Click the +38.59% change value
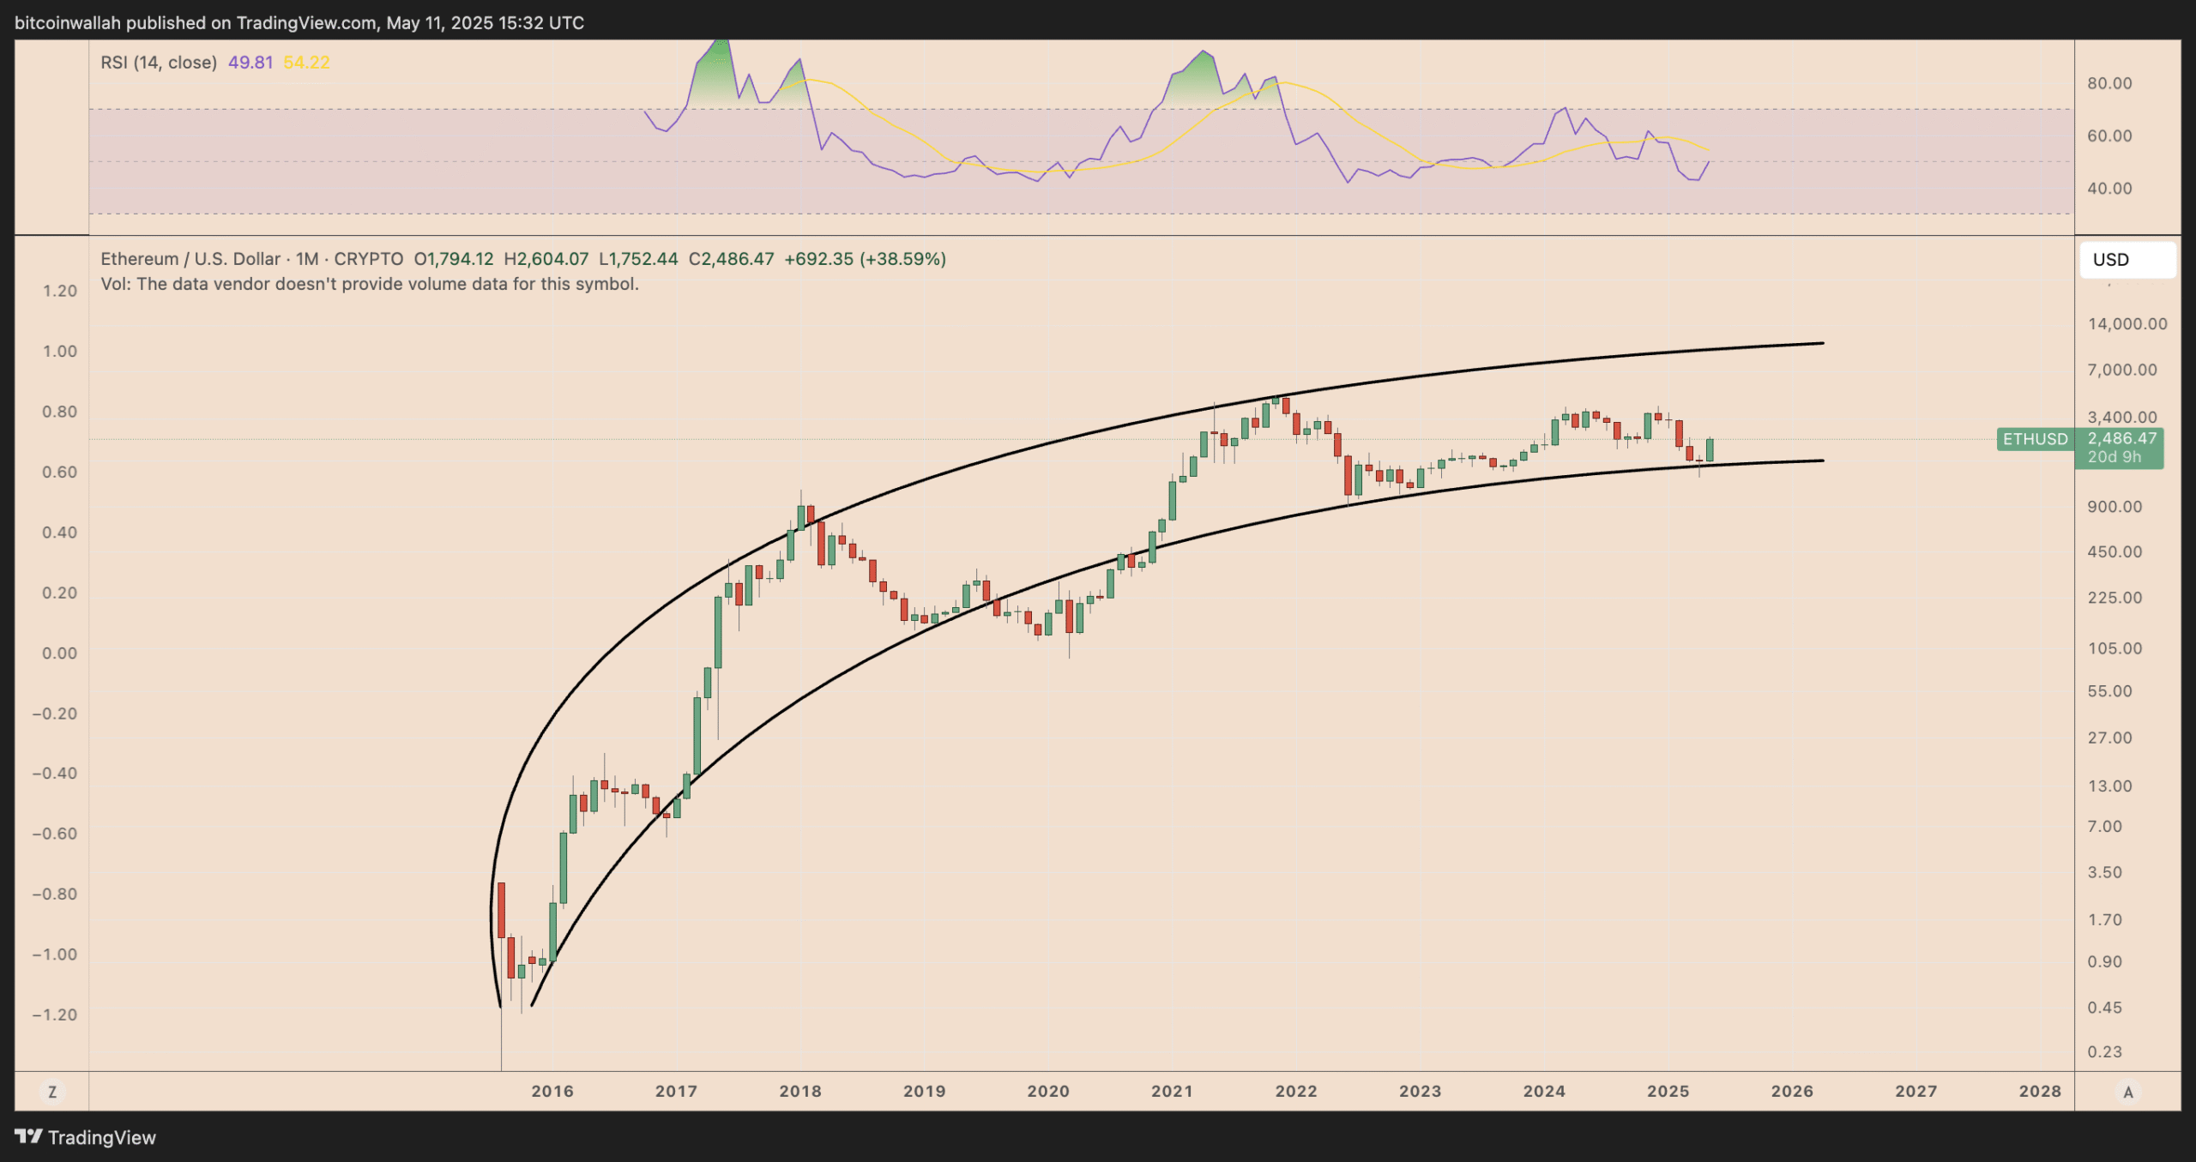The height and width of the screenshot is (1162, 2196). pos(903,258)
